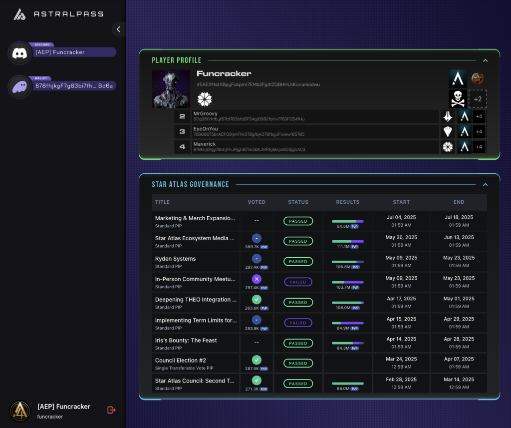Click the bronze medallion icon next to Funcracker
The height and width of the screenshot is (428, 511).
click(x=478, y=78)
